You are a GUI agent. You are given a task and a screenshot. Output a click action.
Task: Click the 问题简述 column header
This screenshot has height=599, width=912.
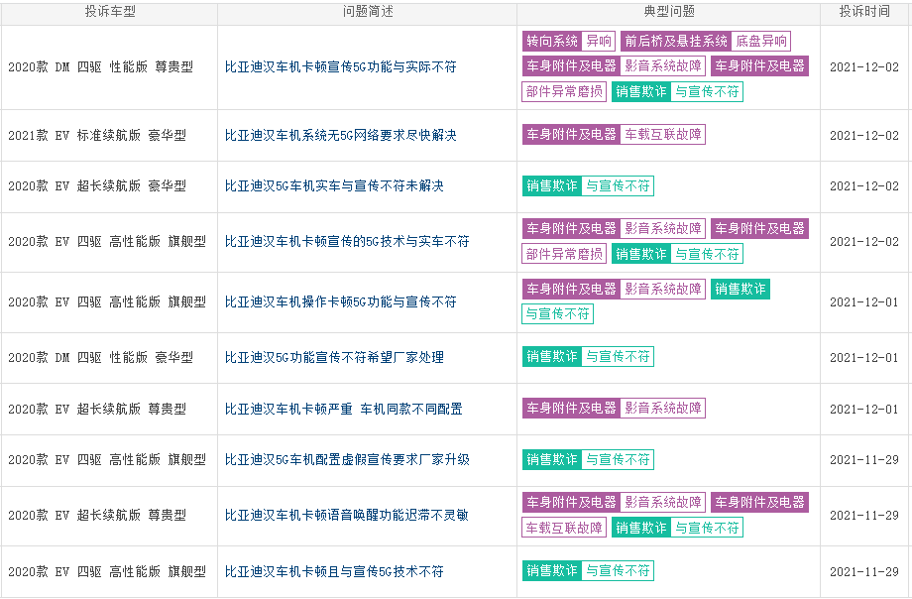[368, 11]
